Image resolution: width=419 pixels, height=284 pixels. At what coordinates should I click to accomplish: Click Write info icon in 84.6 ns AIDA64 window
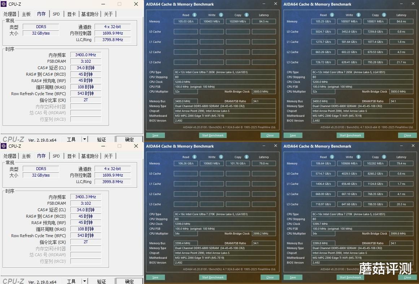(358, 15)
